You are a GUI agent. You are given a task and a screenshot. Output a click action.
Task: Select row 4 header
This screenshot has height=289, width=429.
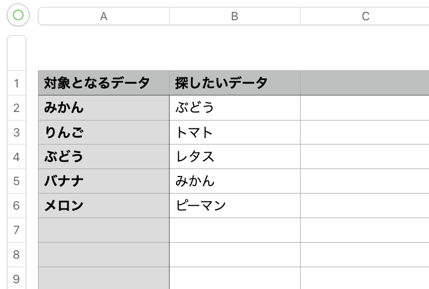pyautogui.click(x=17, y=157)
